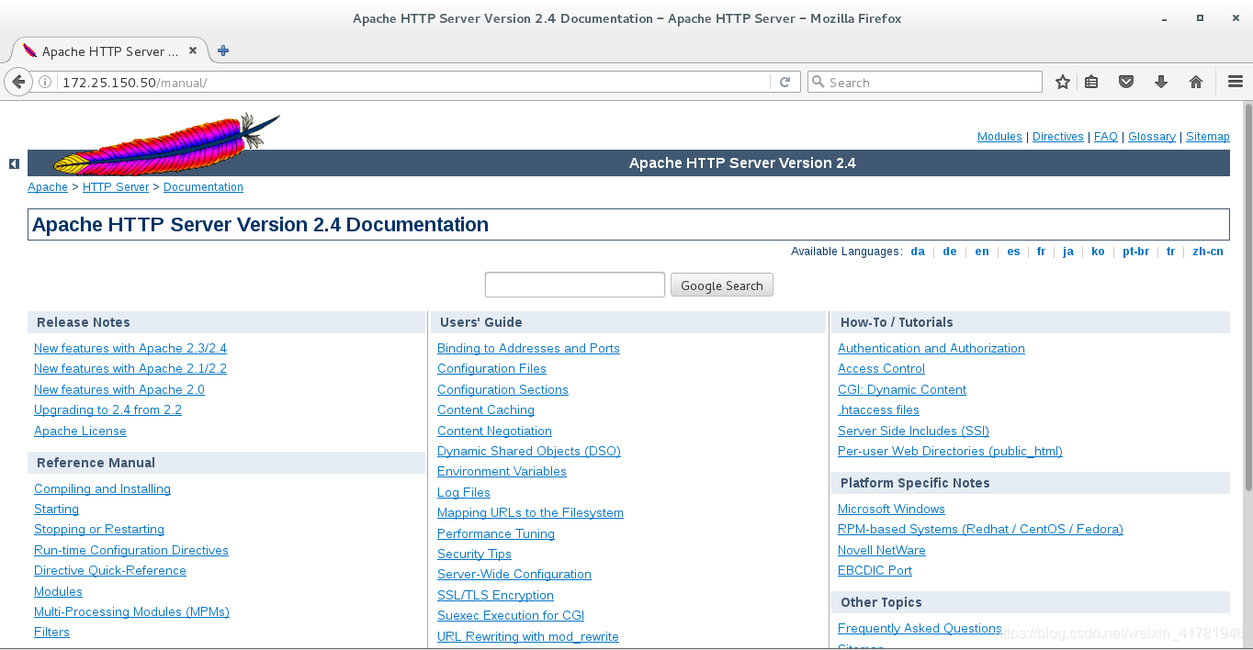Click the Apache breadcrumb link

[x=48, y=187]
